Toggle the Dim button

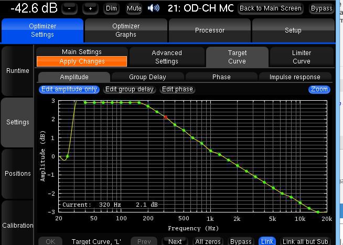click(x=111, y=8)
